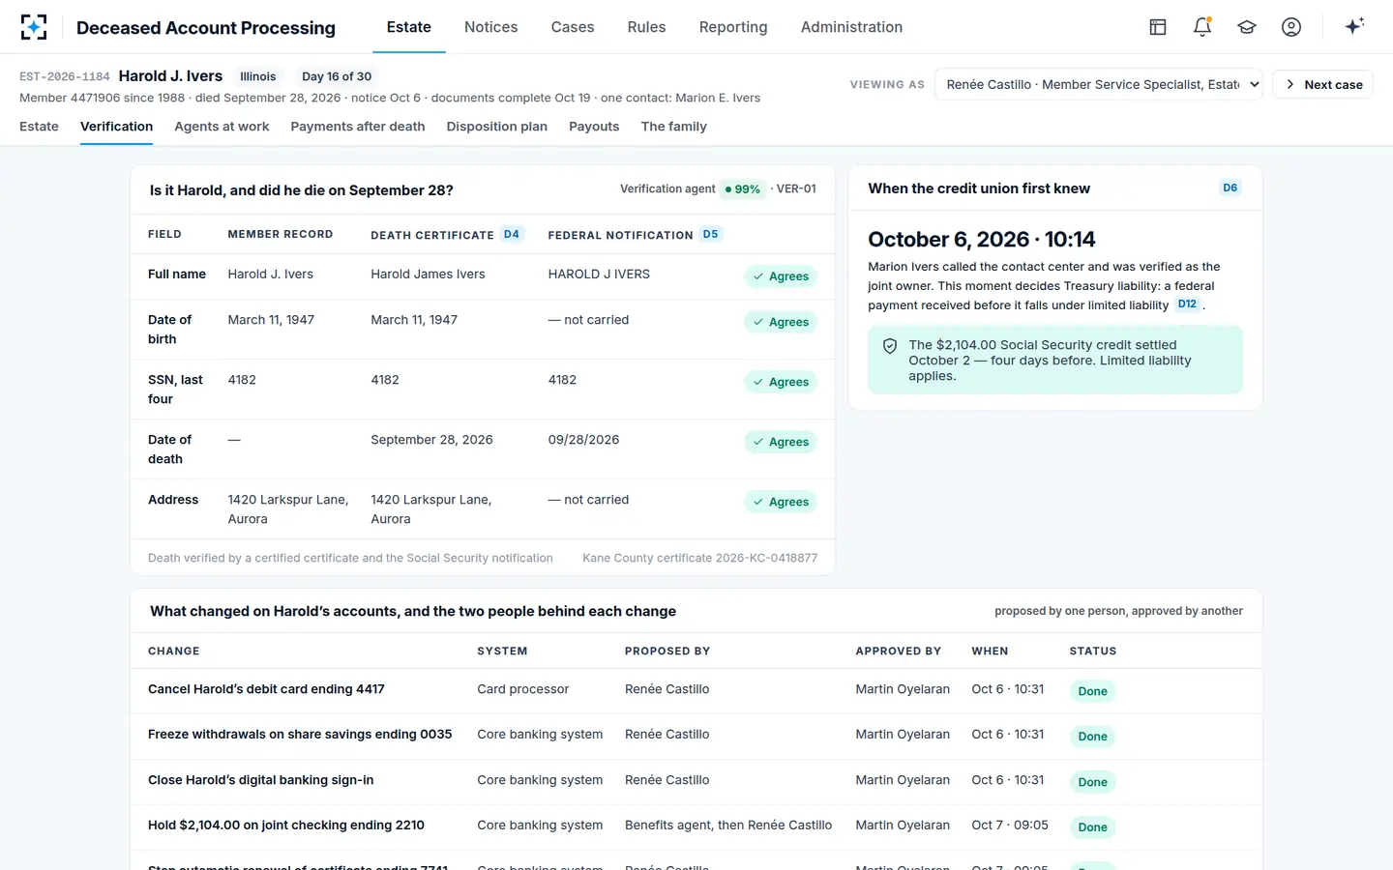Open the Administration top menu
The image size is (1393, 870).
(x=851, y=27)
